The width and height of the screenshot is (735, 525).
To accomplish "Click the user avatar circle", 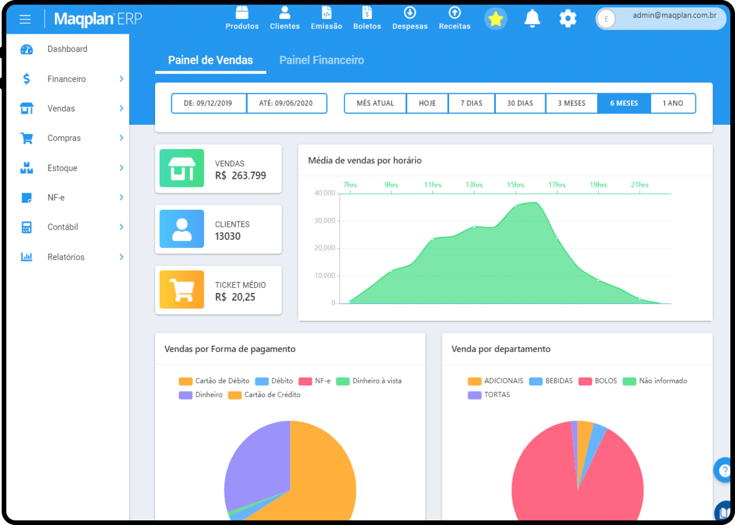I will point(606,19).
